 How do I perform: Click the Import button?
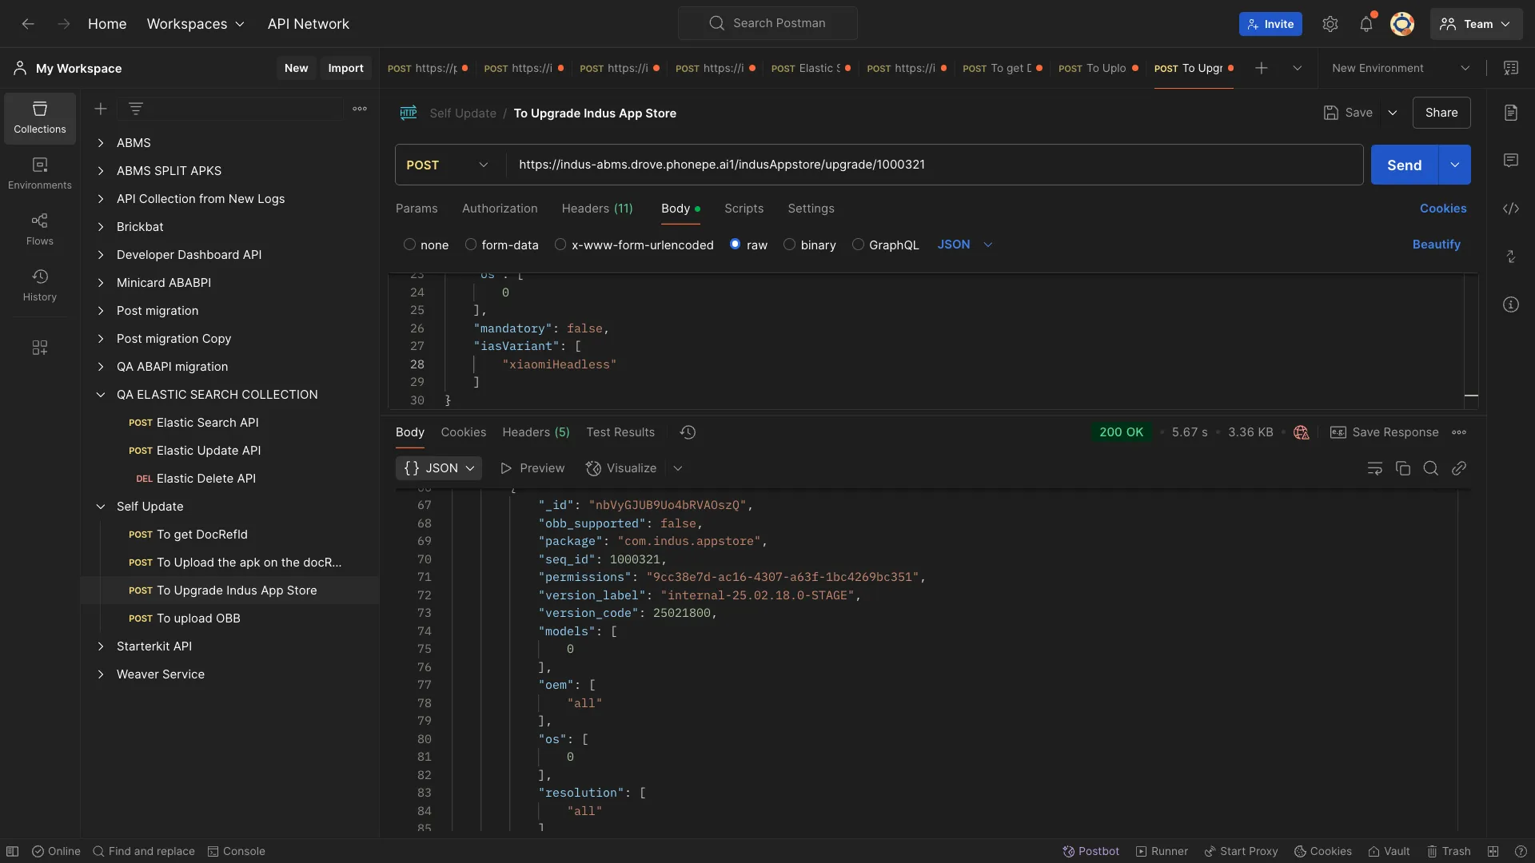click(x=345, y=69)
